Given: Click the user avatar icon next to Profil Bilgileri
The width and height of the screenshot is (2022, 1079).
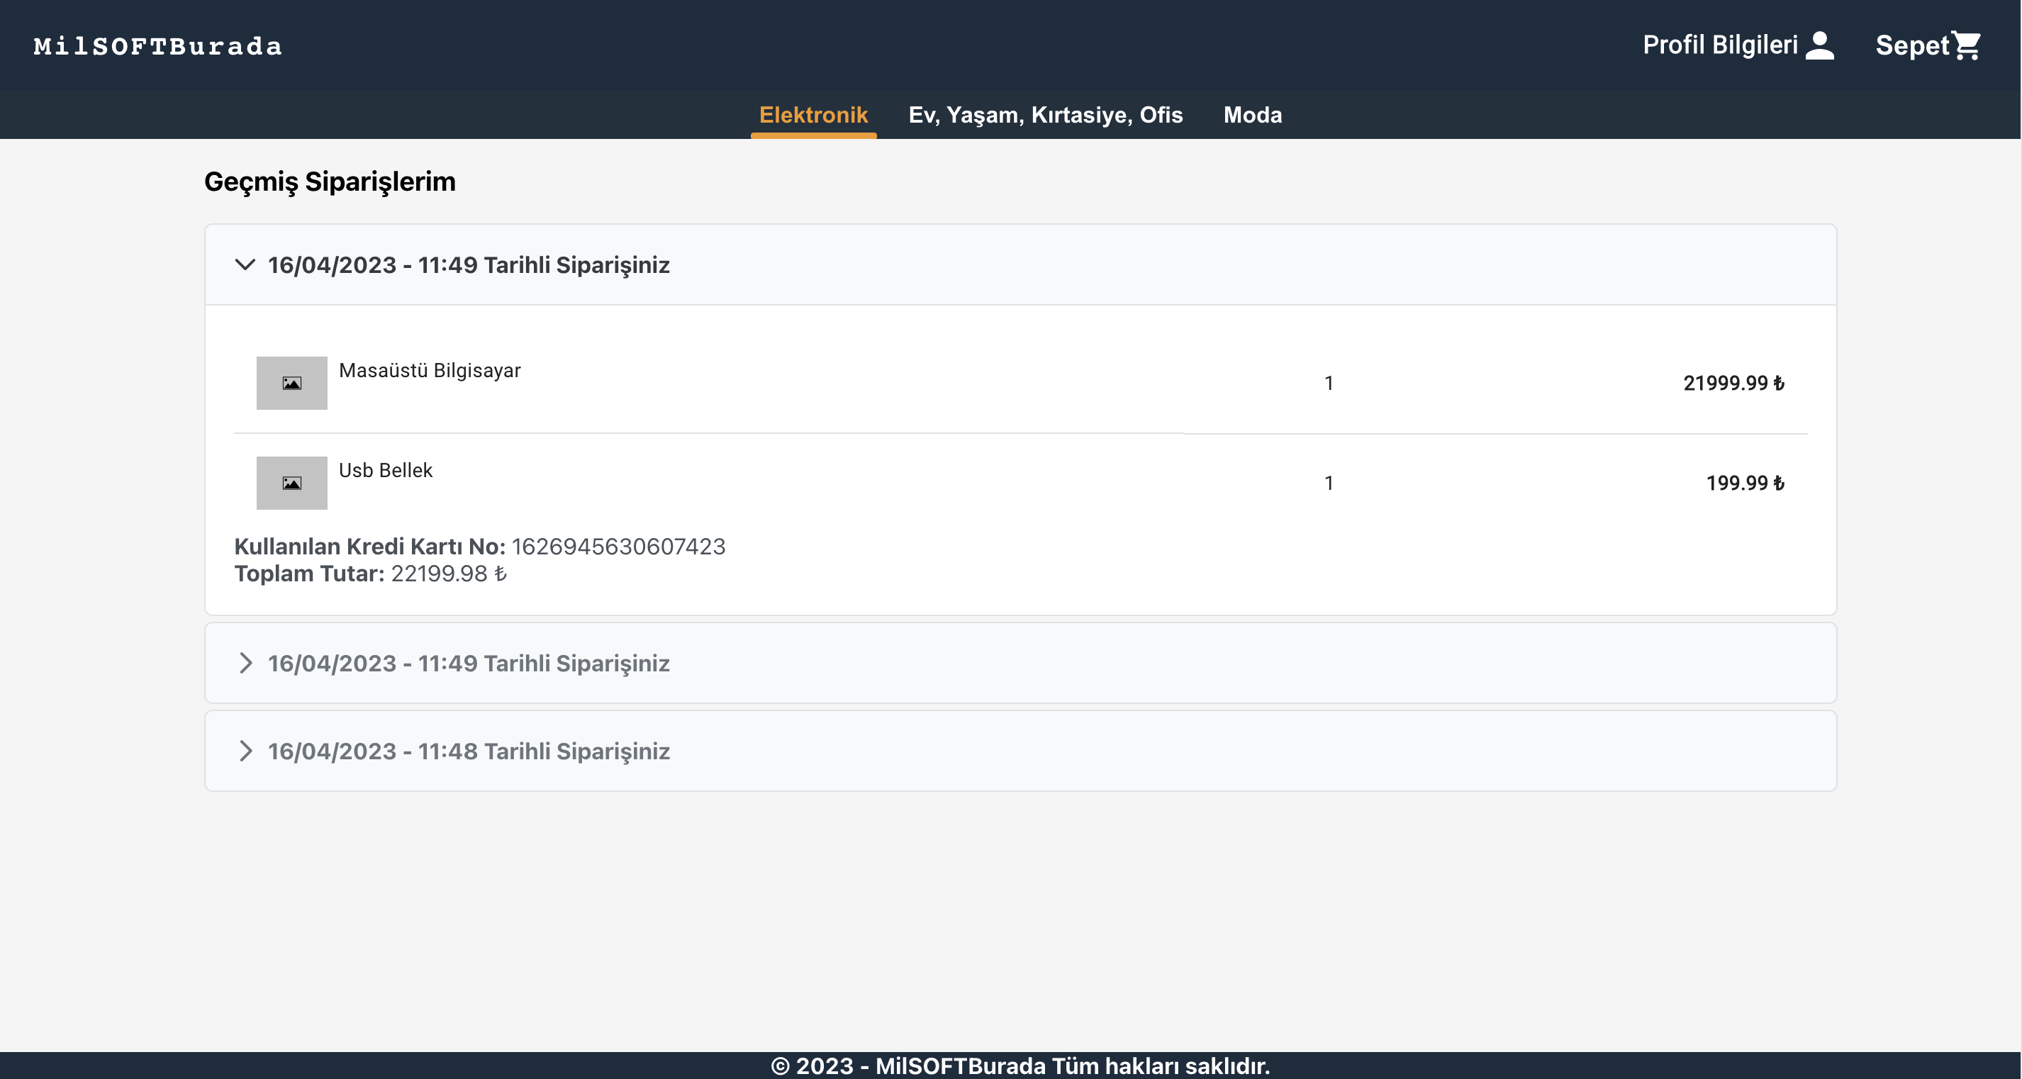Looking at the screenshot, I should 1820,45.
